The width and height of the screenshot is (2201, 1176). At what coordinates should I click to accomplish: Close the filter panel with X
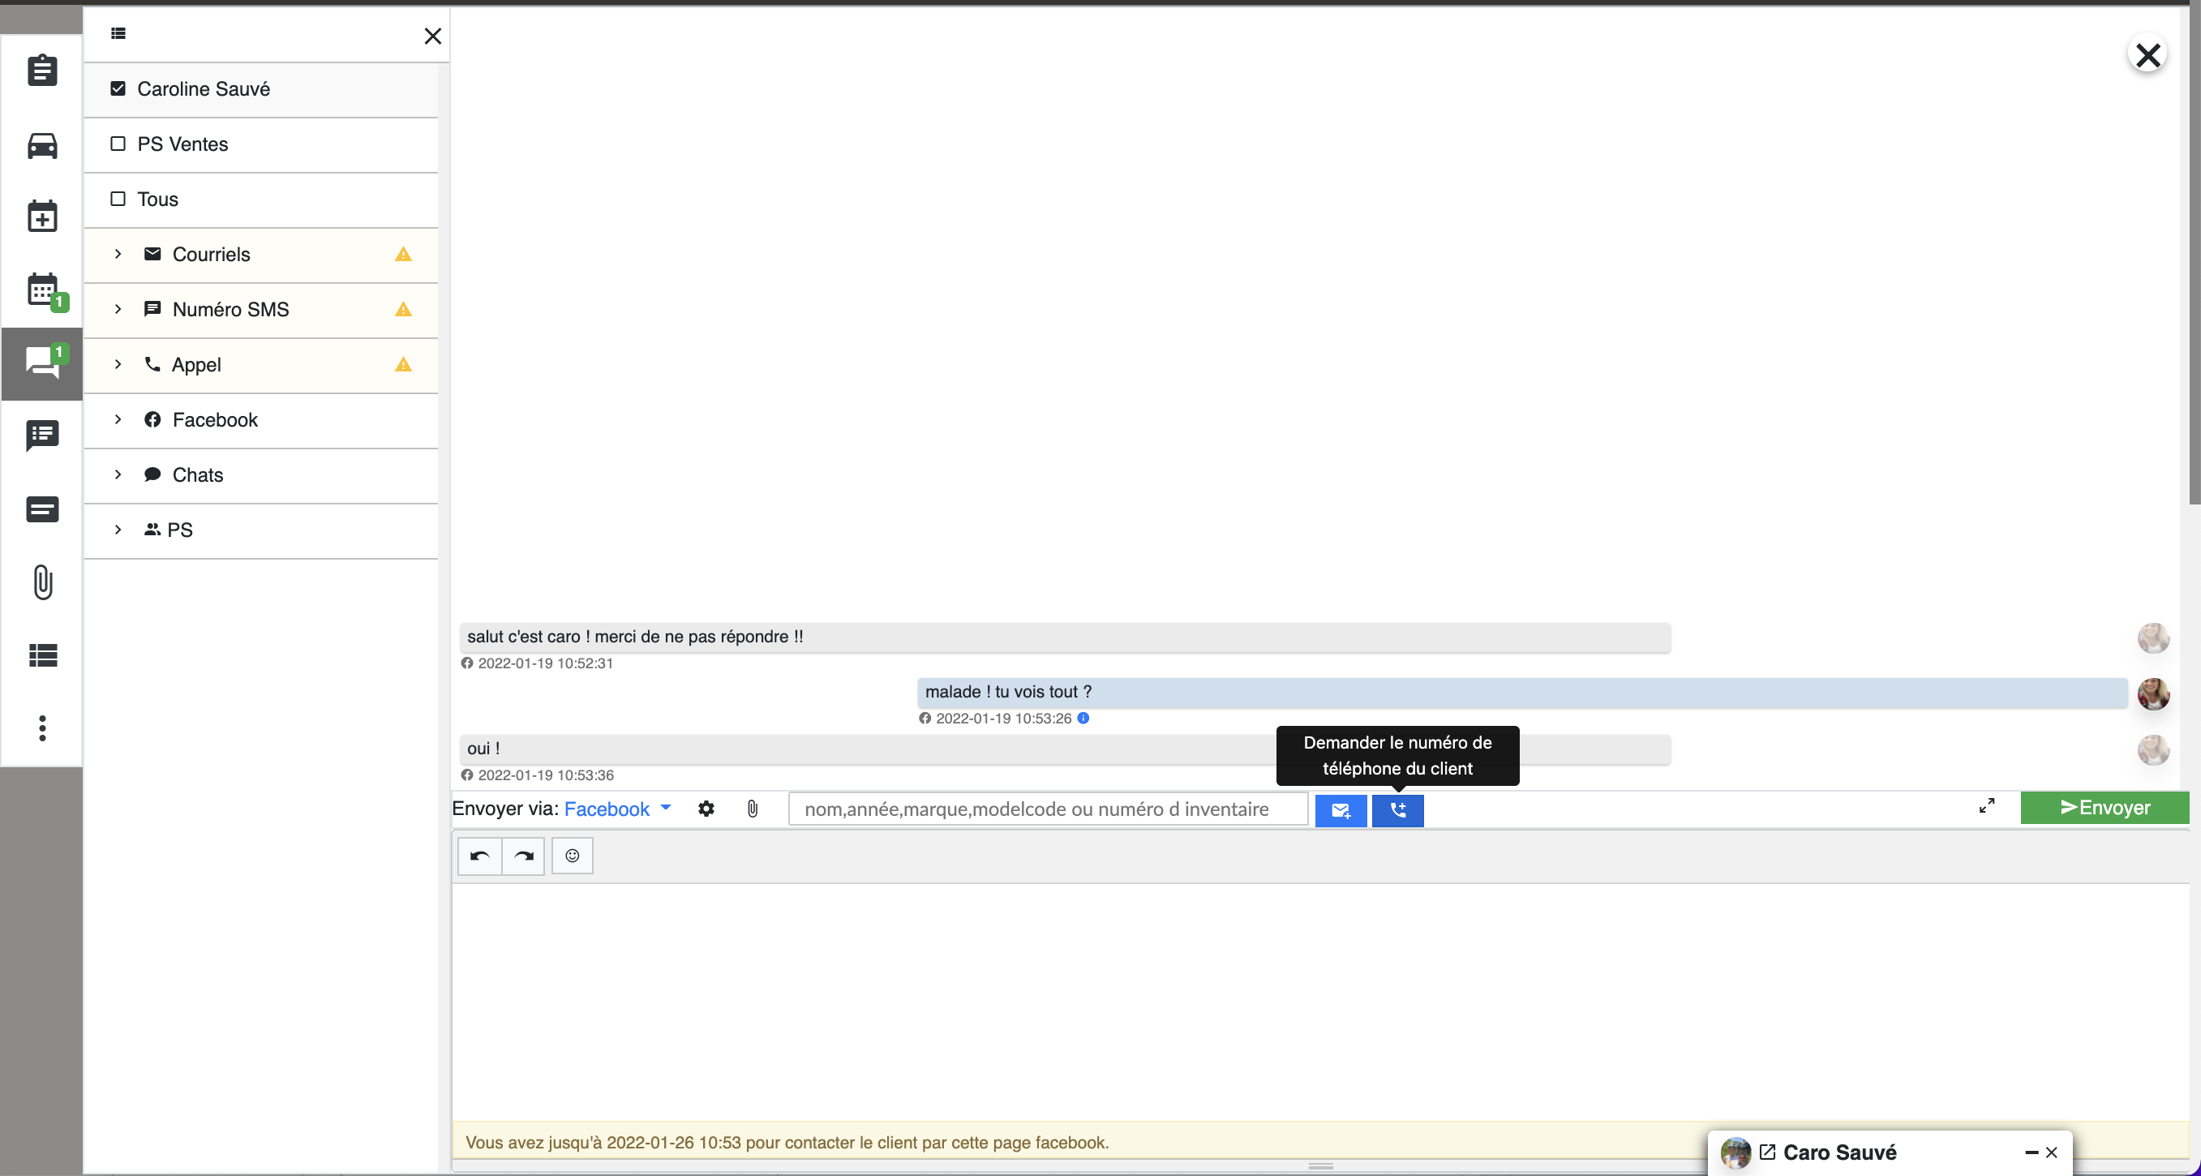point(432,36)
